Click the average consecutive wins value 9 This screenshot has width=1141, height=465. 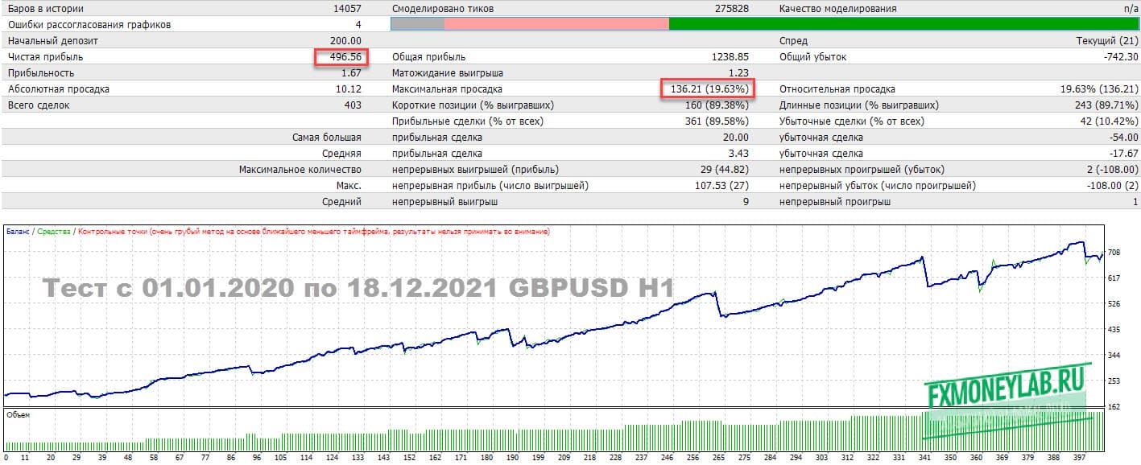click(746, 202)
